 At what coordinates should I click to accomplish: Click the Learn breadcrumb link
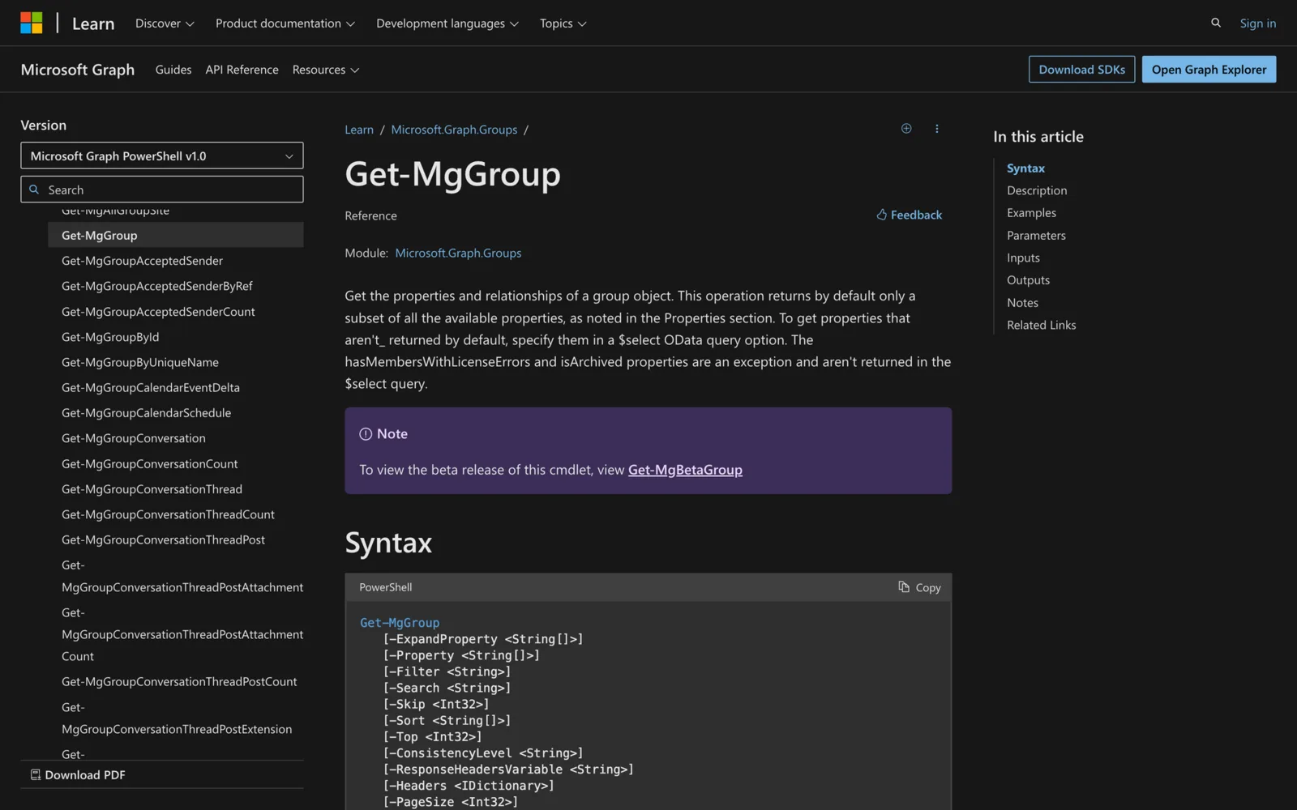[x=359, y=130]
